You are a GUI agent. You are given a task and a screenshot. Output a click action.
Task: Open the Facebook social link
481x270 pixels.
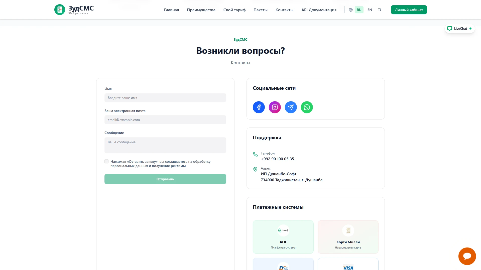click(x=259, y=107)
